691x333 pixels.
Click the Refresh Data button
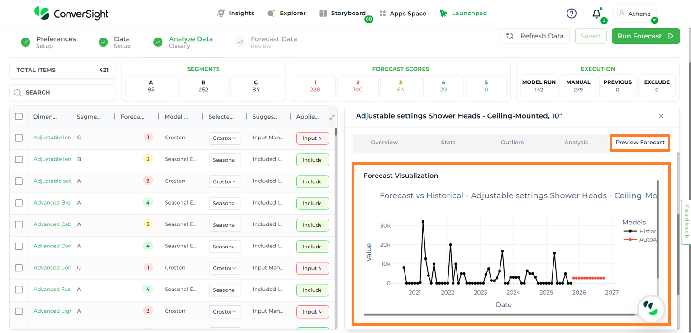pos(536,36)
